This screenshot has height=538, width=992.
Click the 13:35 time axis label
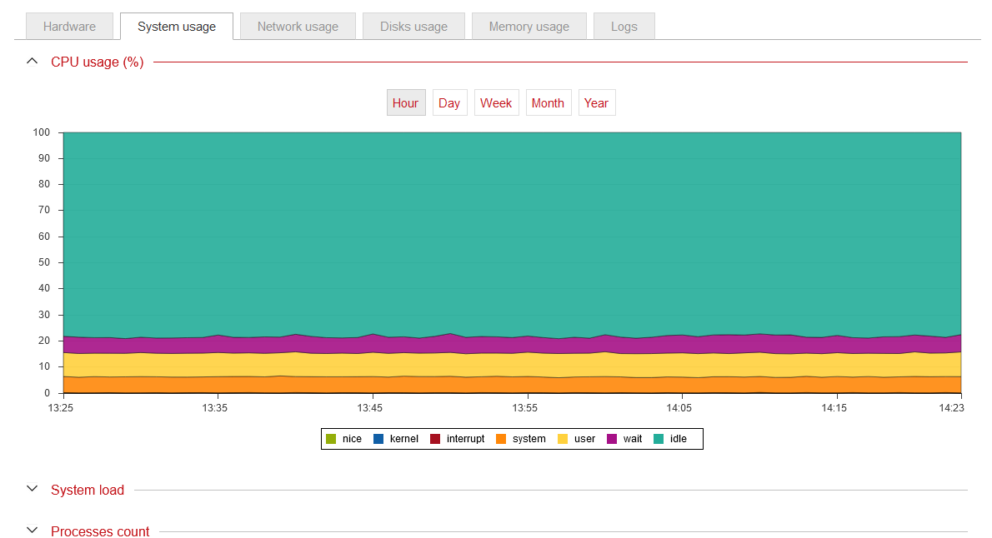[214, 408]
